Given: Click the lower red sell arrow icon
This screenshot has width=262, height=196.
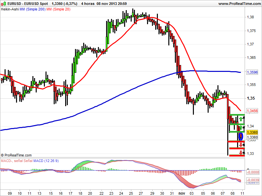Looking at the screenshot, I should pyautogui.click(x=241, y=152).
